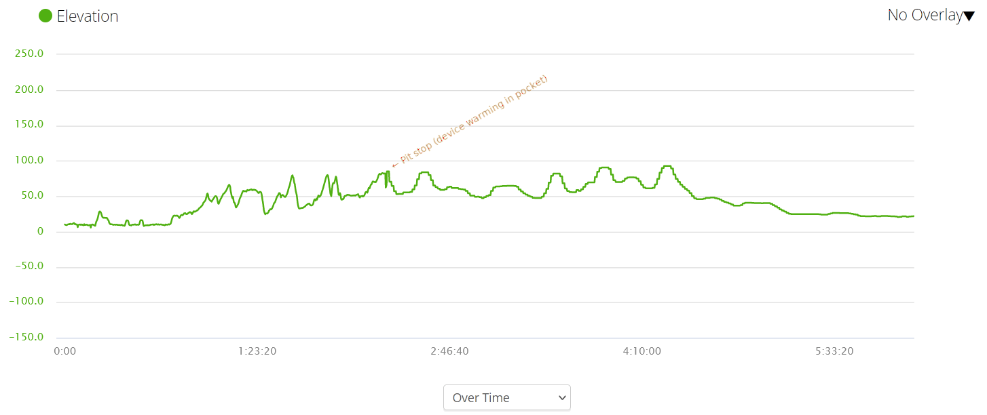Select the No Overlay menu label
Screen dimensions: 987x415
(927, 15)
